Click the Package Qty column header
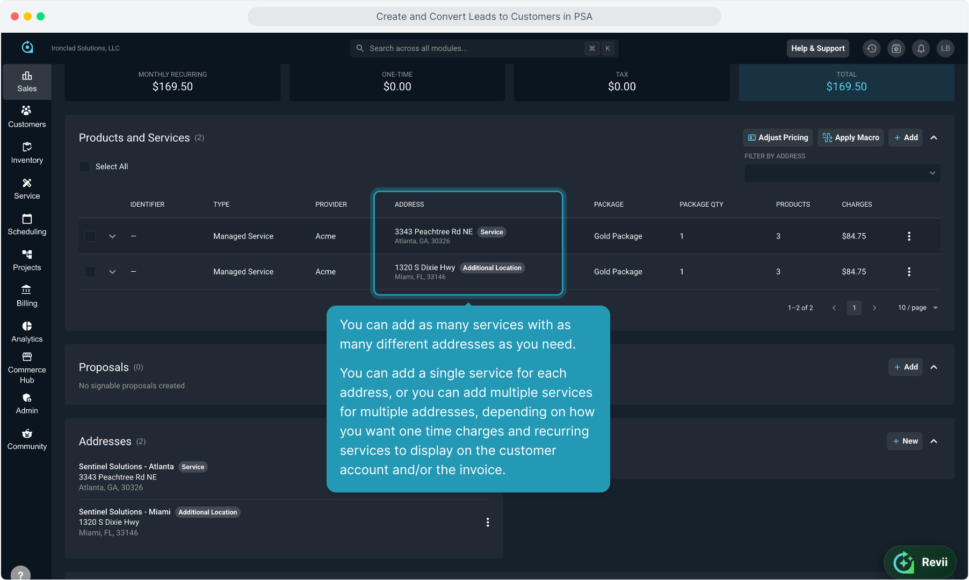 [x=702, y=205]
